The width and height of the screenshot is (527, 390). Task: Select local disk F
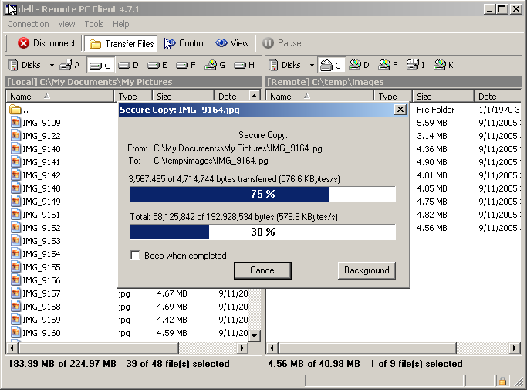[x=186, y=65]
